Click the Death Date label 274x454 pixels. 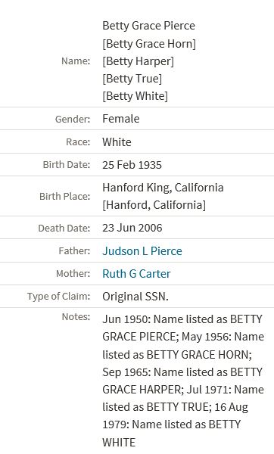(64, 229)
